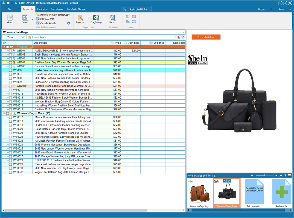Switch to the Product list tab
Viewport: 294px width, 218px height.
click(28, 9)
